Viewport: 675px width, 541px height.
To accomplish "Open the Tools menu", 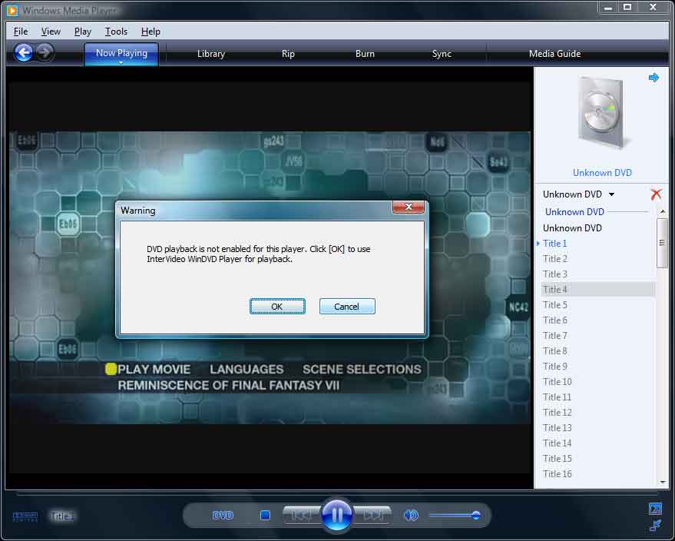I will click(116, 32).
